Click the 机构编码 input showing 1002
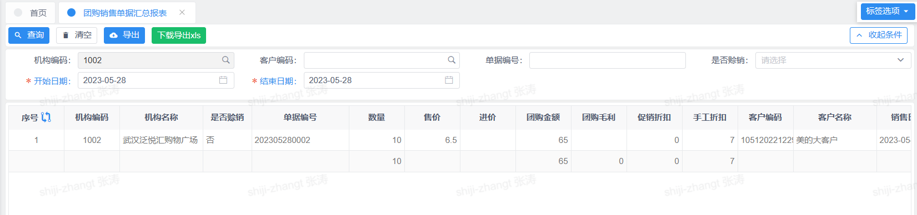Image resolution: width=917 pixels, height=215 pixels. pos(156,60)
